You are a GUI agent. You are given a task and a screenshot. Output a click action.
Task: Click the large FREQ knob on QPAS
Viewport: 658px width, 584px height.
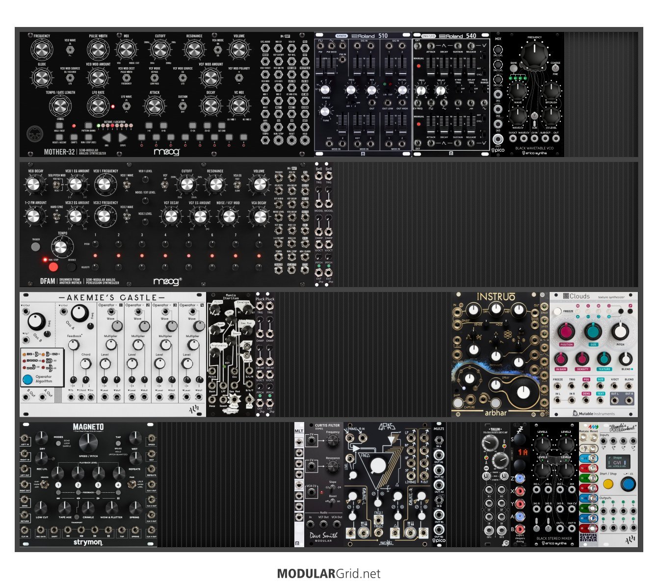point(378,466)
